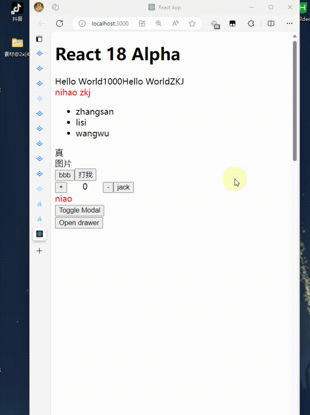Focus the localhost:3000 address bar
Viewport: 310px width, 415px height.
point(110,23)
